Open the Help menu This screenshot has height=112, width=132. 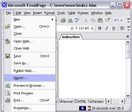pyautogui.click(x=108, y=13)
